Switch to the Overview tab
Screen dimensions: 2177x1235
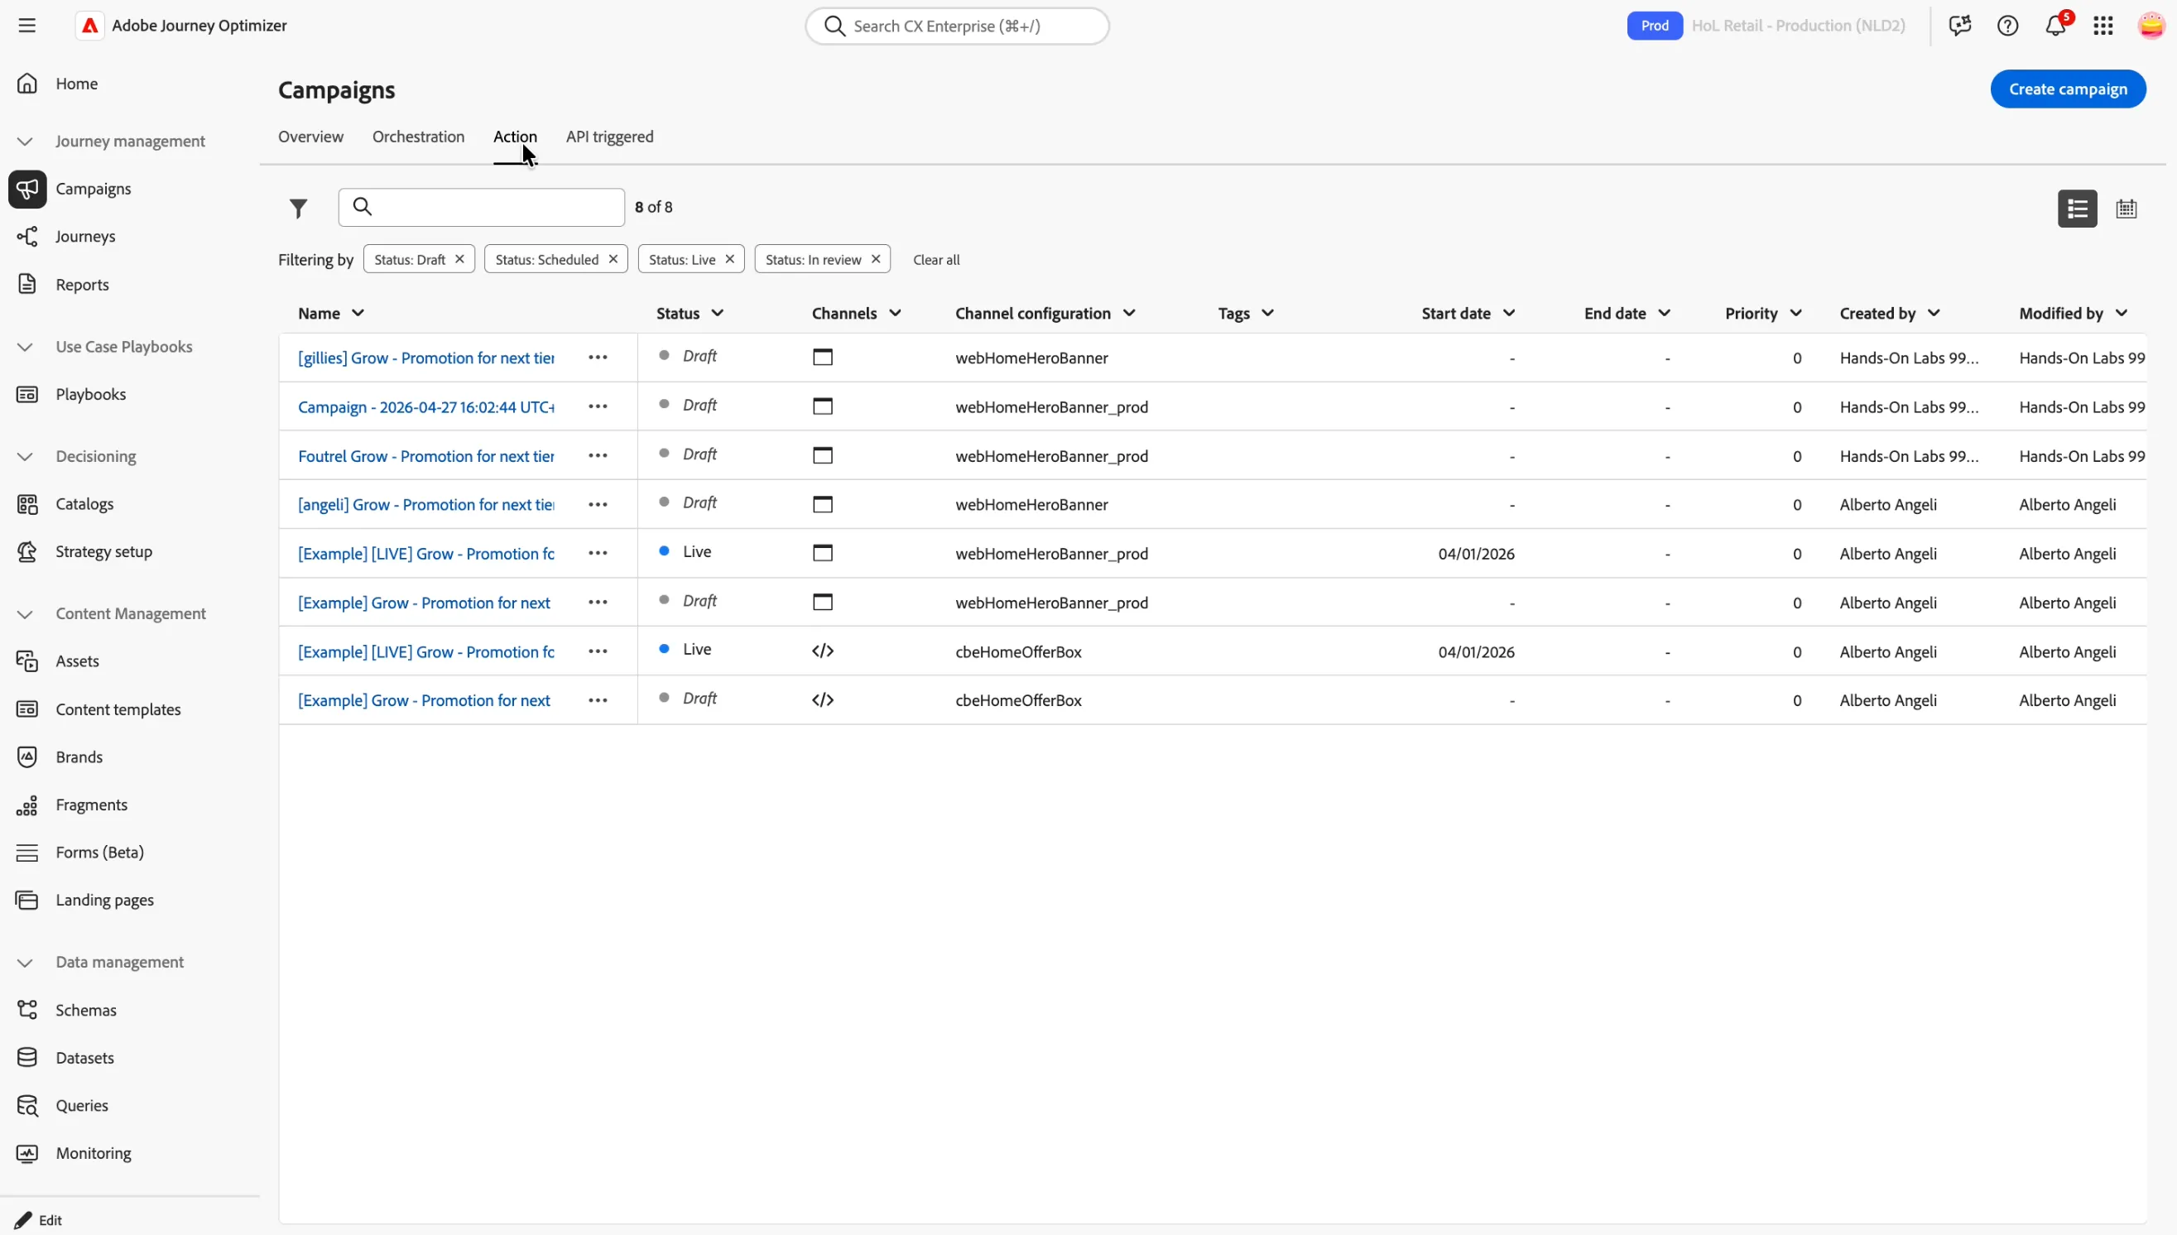click(310, 137)
